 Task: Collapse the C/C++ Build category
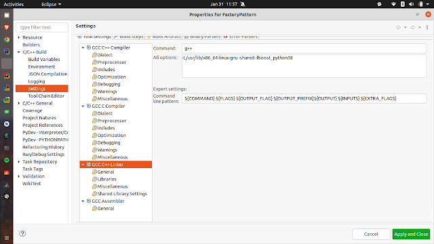point(19,52)
